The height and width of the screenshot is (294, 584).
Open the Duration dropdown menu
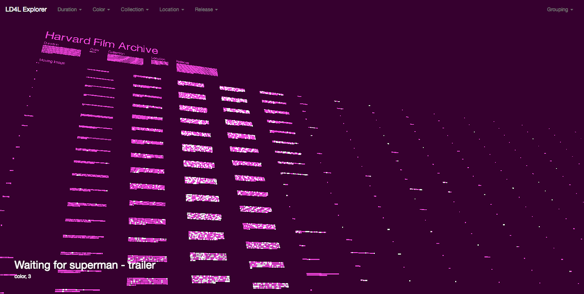69,9
